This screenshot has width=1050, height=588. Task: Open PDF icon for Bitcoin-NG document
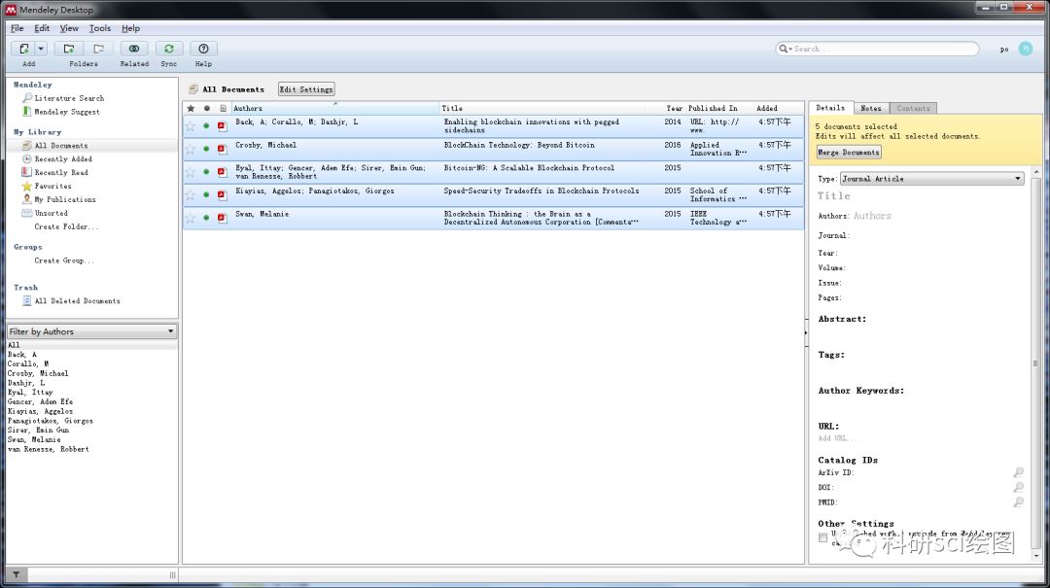[x=223, y=172]
